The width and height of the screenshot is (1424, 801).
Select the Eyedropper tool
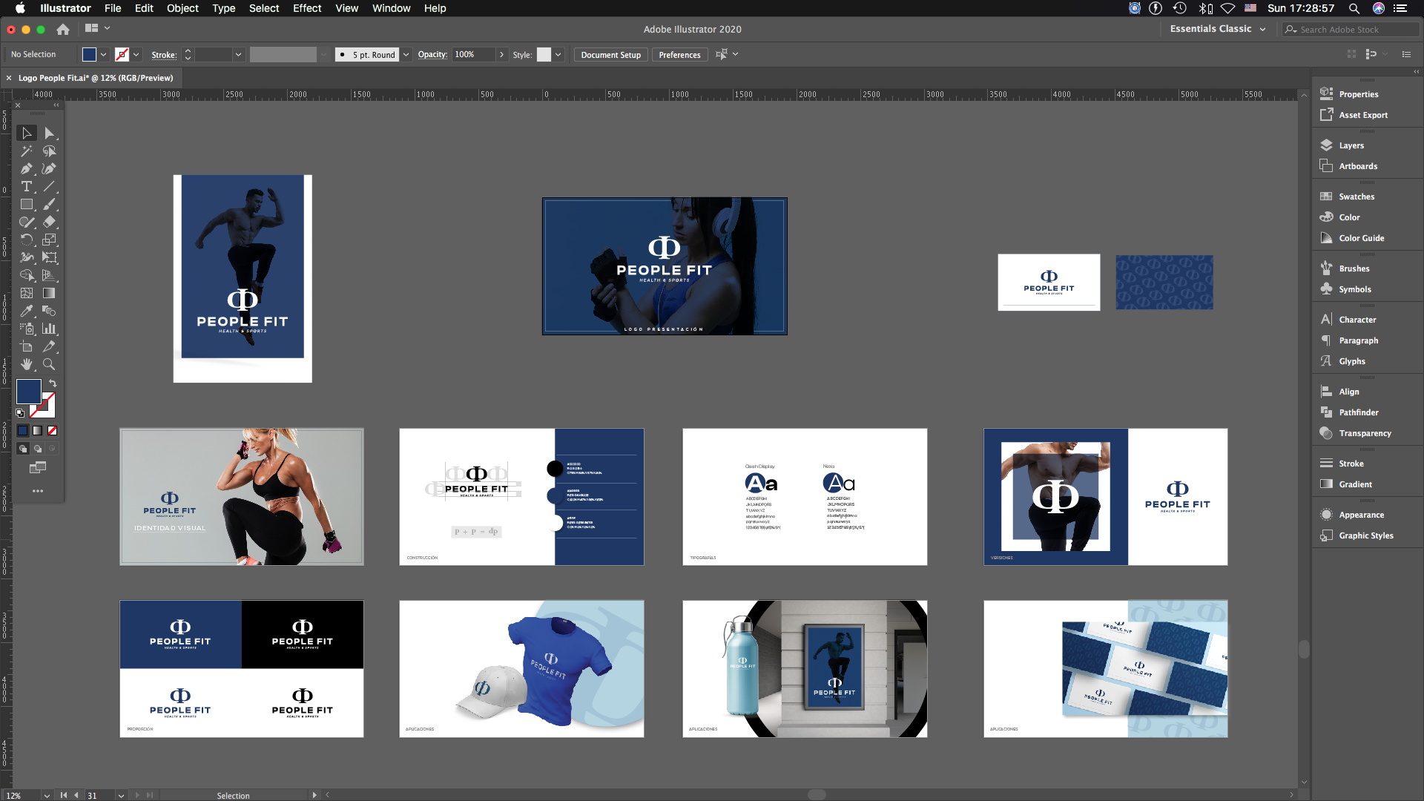(27, 311)
